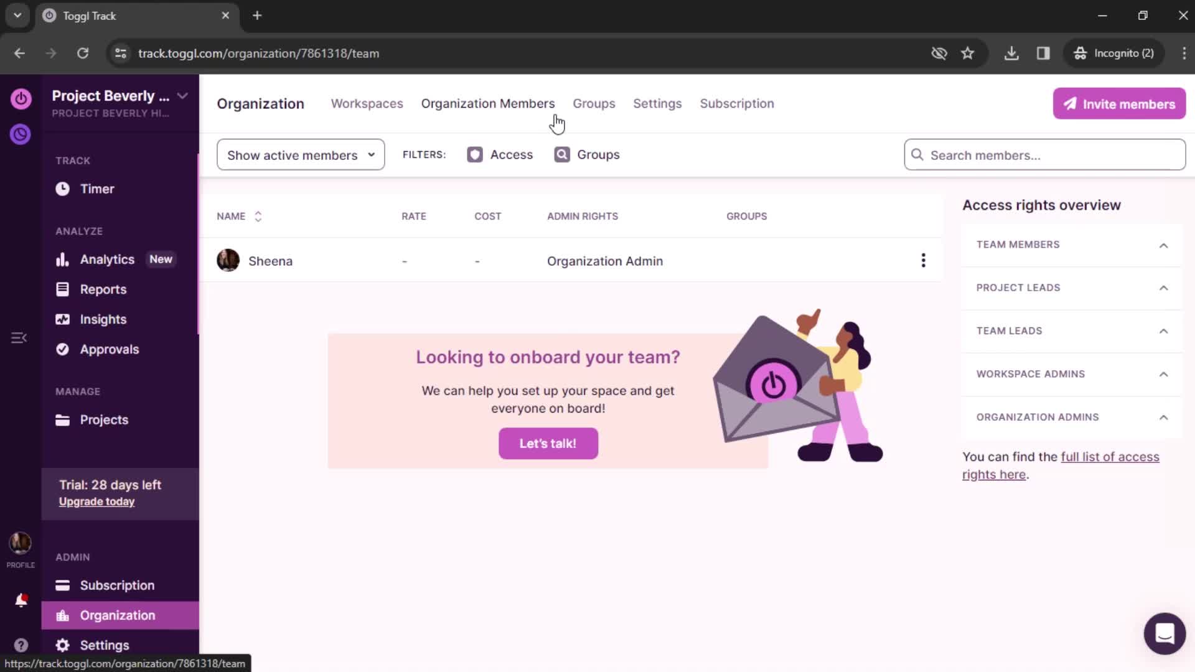Viewport: 1195px width, 672px height.
Task: Filter members by Access
Action: [500, 154]
